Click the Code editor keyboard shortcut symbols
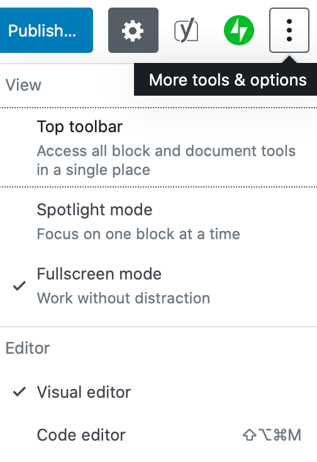 [x=272, y=435]
